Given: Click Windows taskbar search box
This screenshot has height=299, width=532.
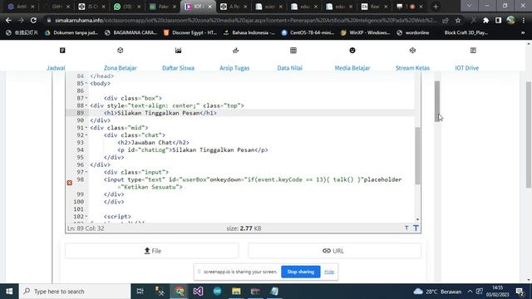Looking at the screenshot, I should pyautogui.click(x=75, y=292).
